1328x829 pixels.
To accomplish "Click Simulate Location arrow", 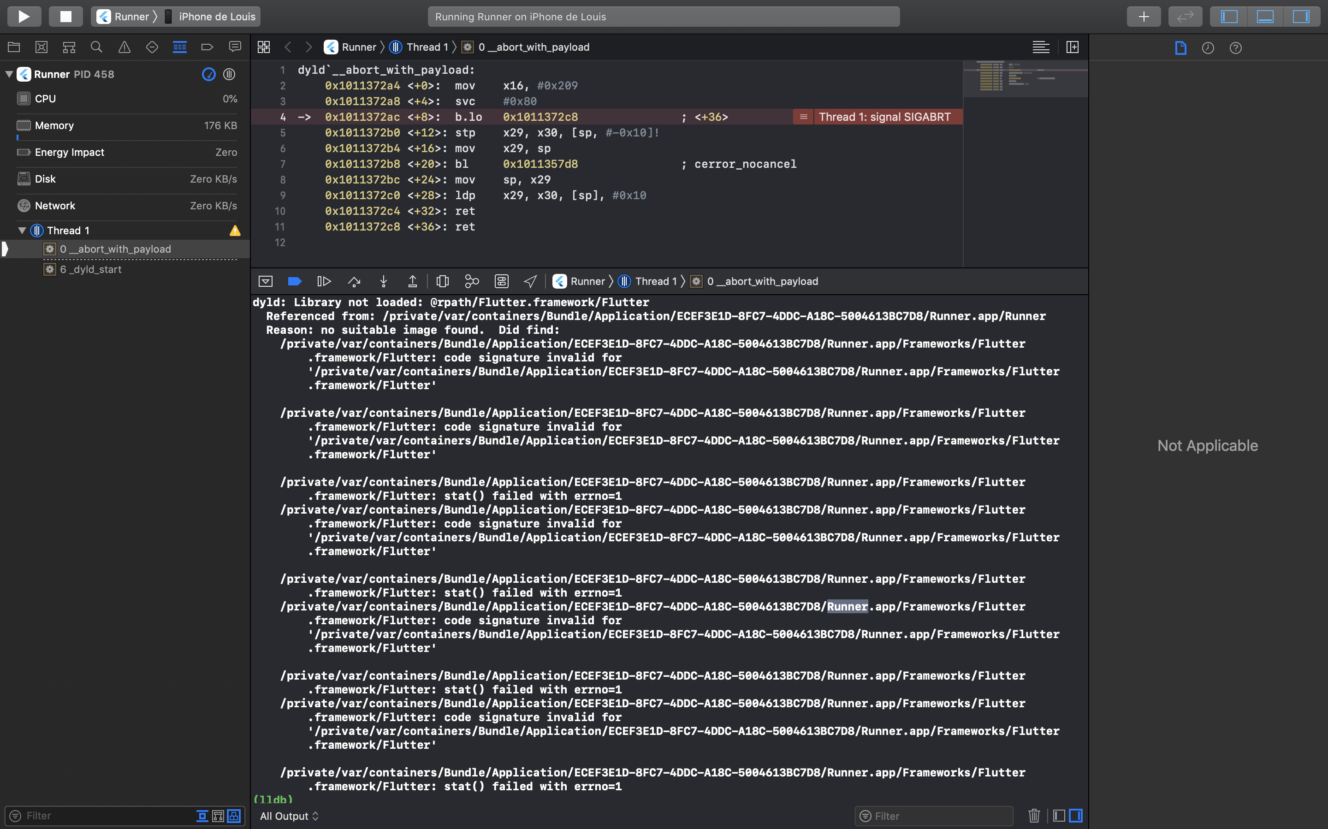I will tap(530, 281).
